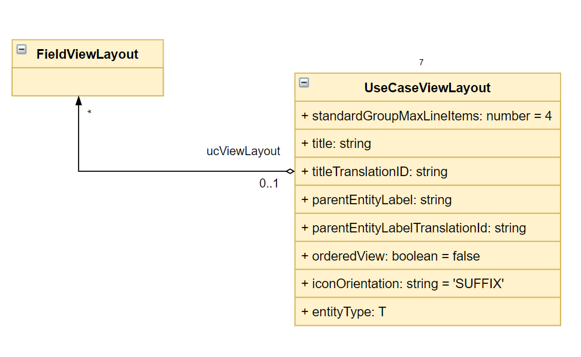Collapse the FieldViewLayout class box
This screenshot has width=581, height=357.
[22, 49]
